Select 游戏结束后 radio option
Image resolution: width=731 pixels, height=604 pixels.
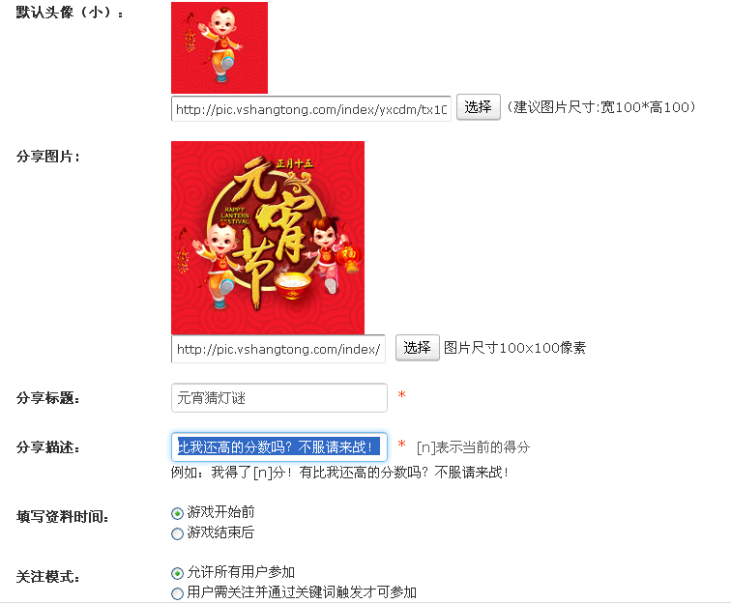[x=177, y=533]
